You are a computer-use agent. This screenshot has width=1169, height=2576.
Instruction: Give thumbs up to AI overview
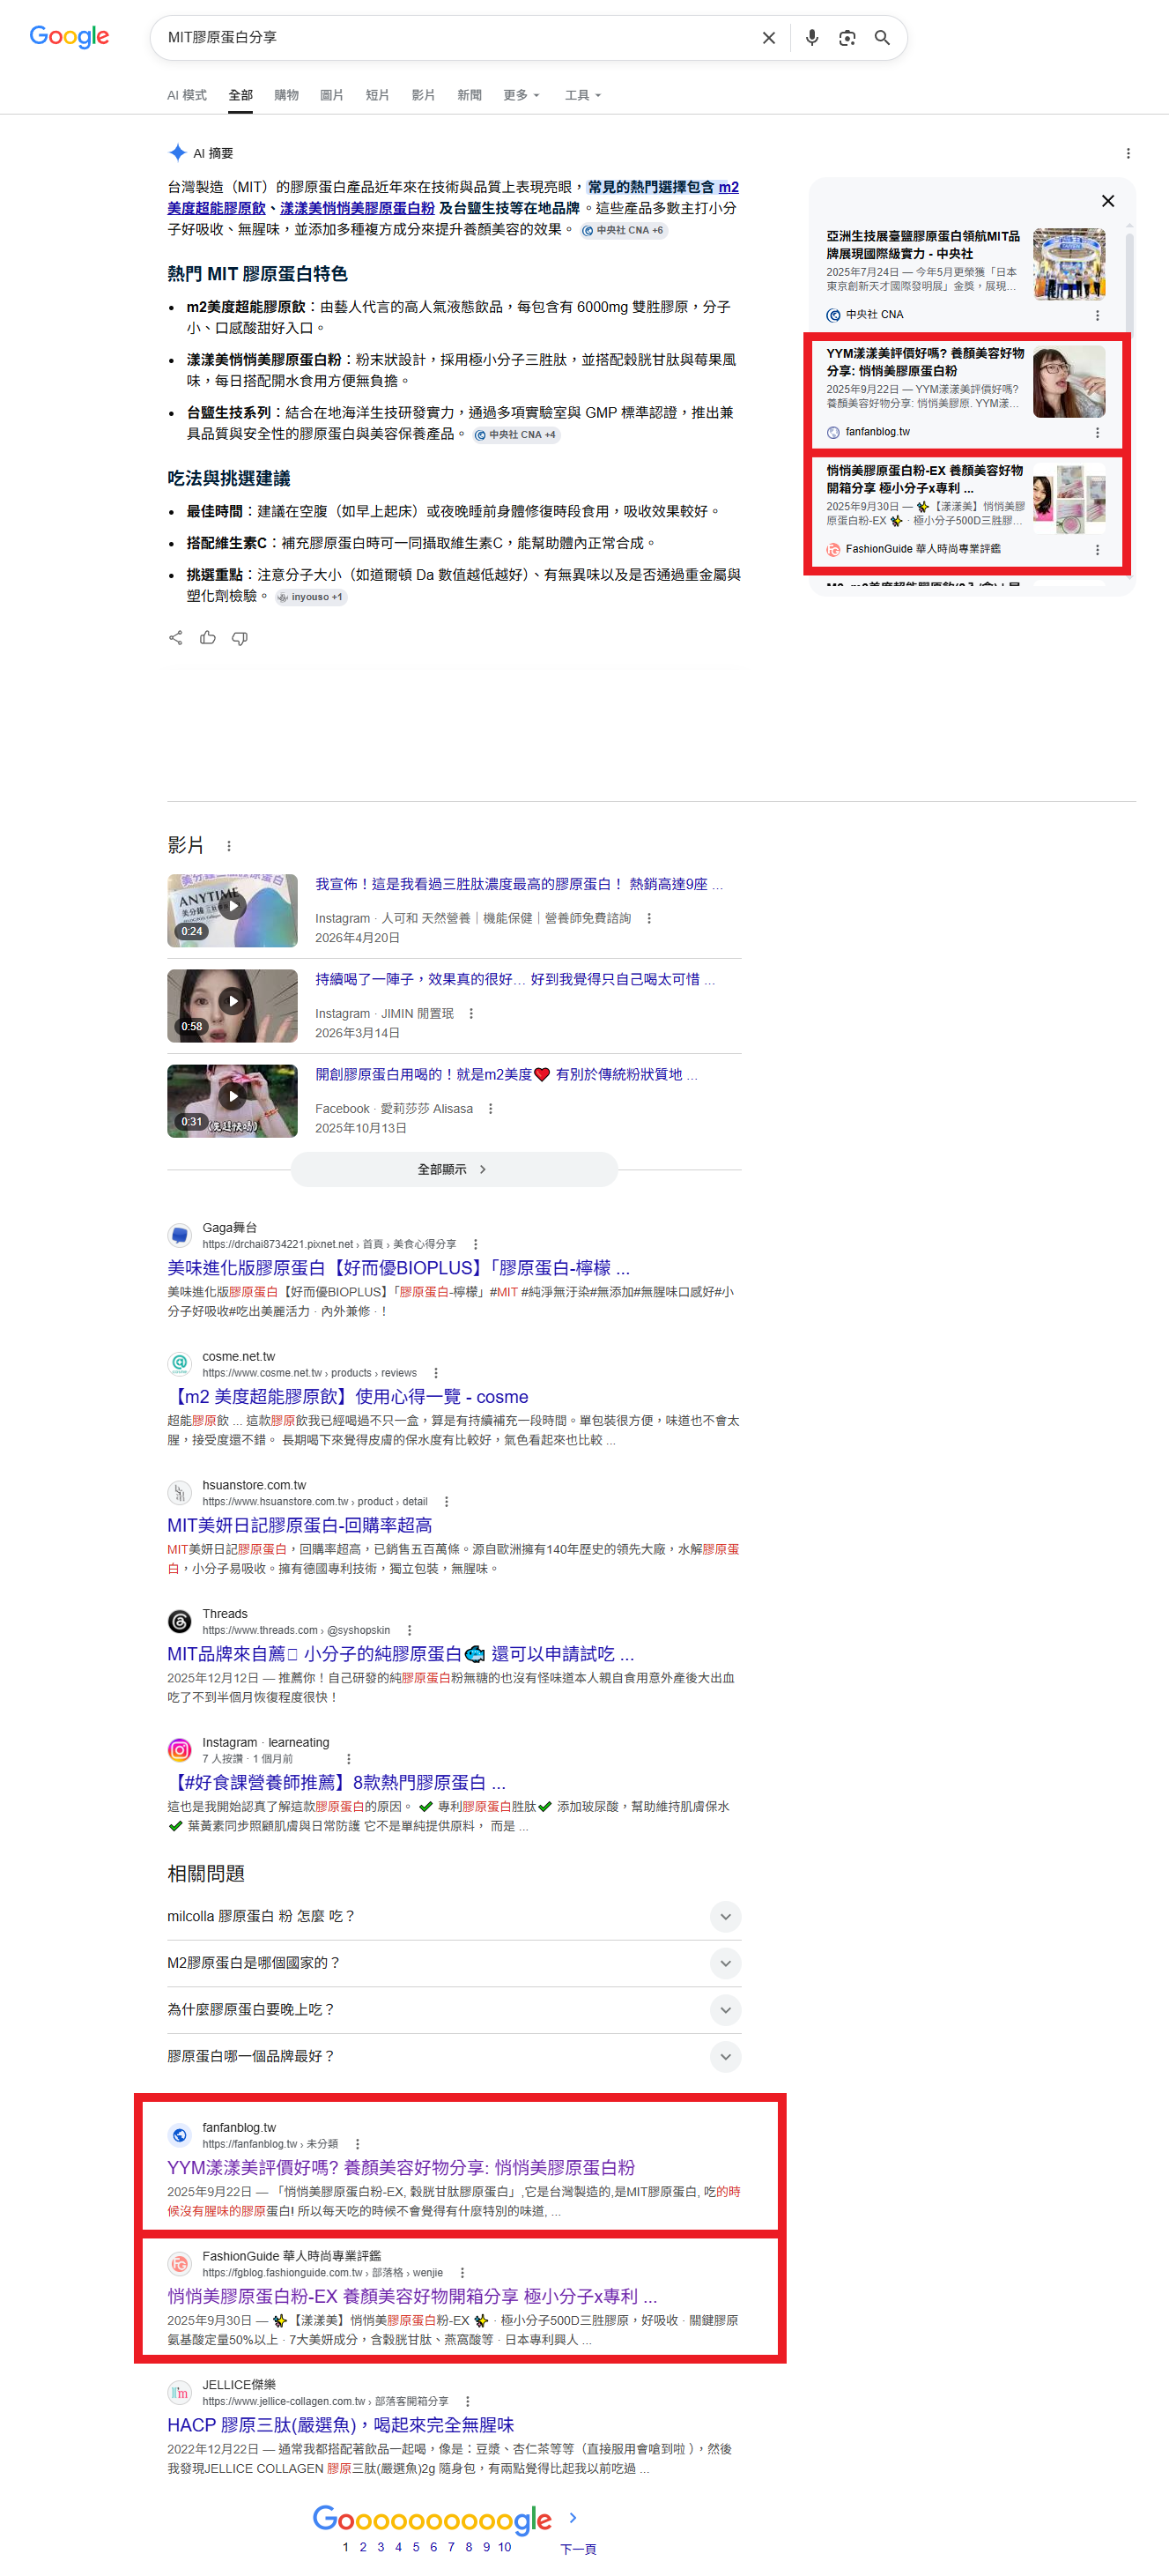(x=208, y=638)
